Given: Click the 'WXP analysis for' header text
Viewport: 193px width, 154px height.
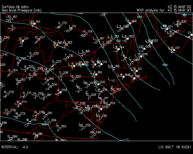Looking at the screenshot, I should click(x=151, y=10).
